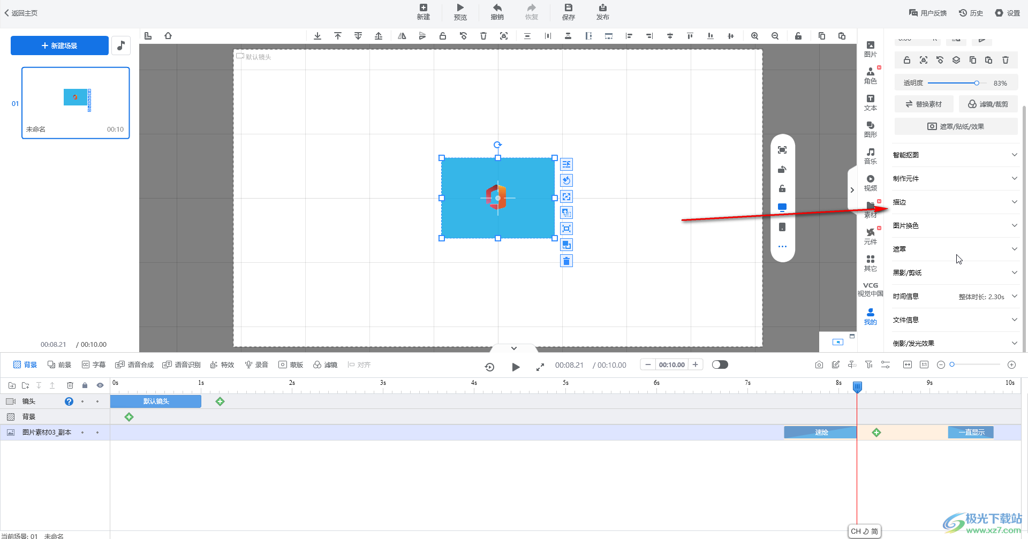This screenshot has height=539, width=1028.
Task: Select desktop display icon in floating toolbar
Action: pyautogui.click(x=782, y=207)
